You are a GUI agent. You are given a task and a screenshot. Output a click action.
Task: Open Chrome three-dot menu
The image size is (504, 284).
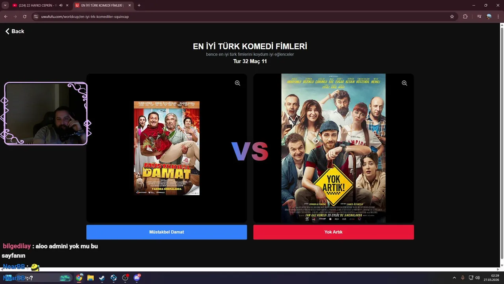click(x=498, y=17)
